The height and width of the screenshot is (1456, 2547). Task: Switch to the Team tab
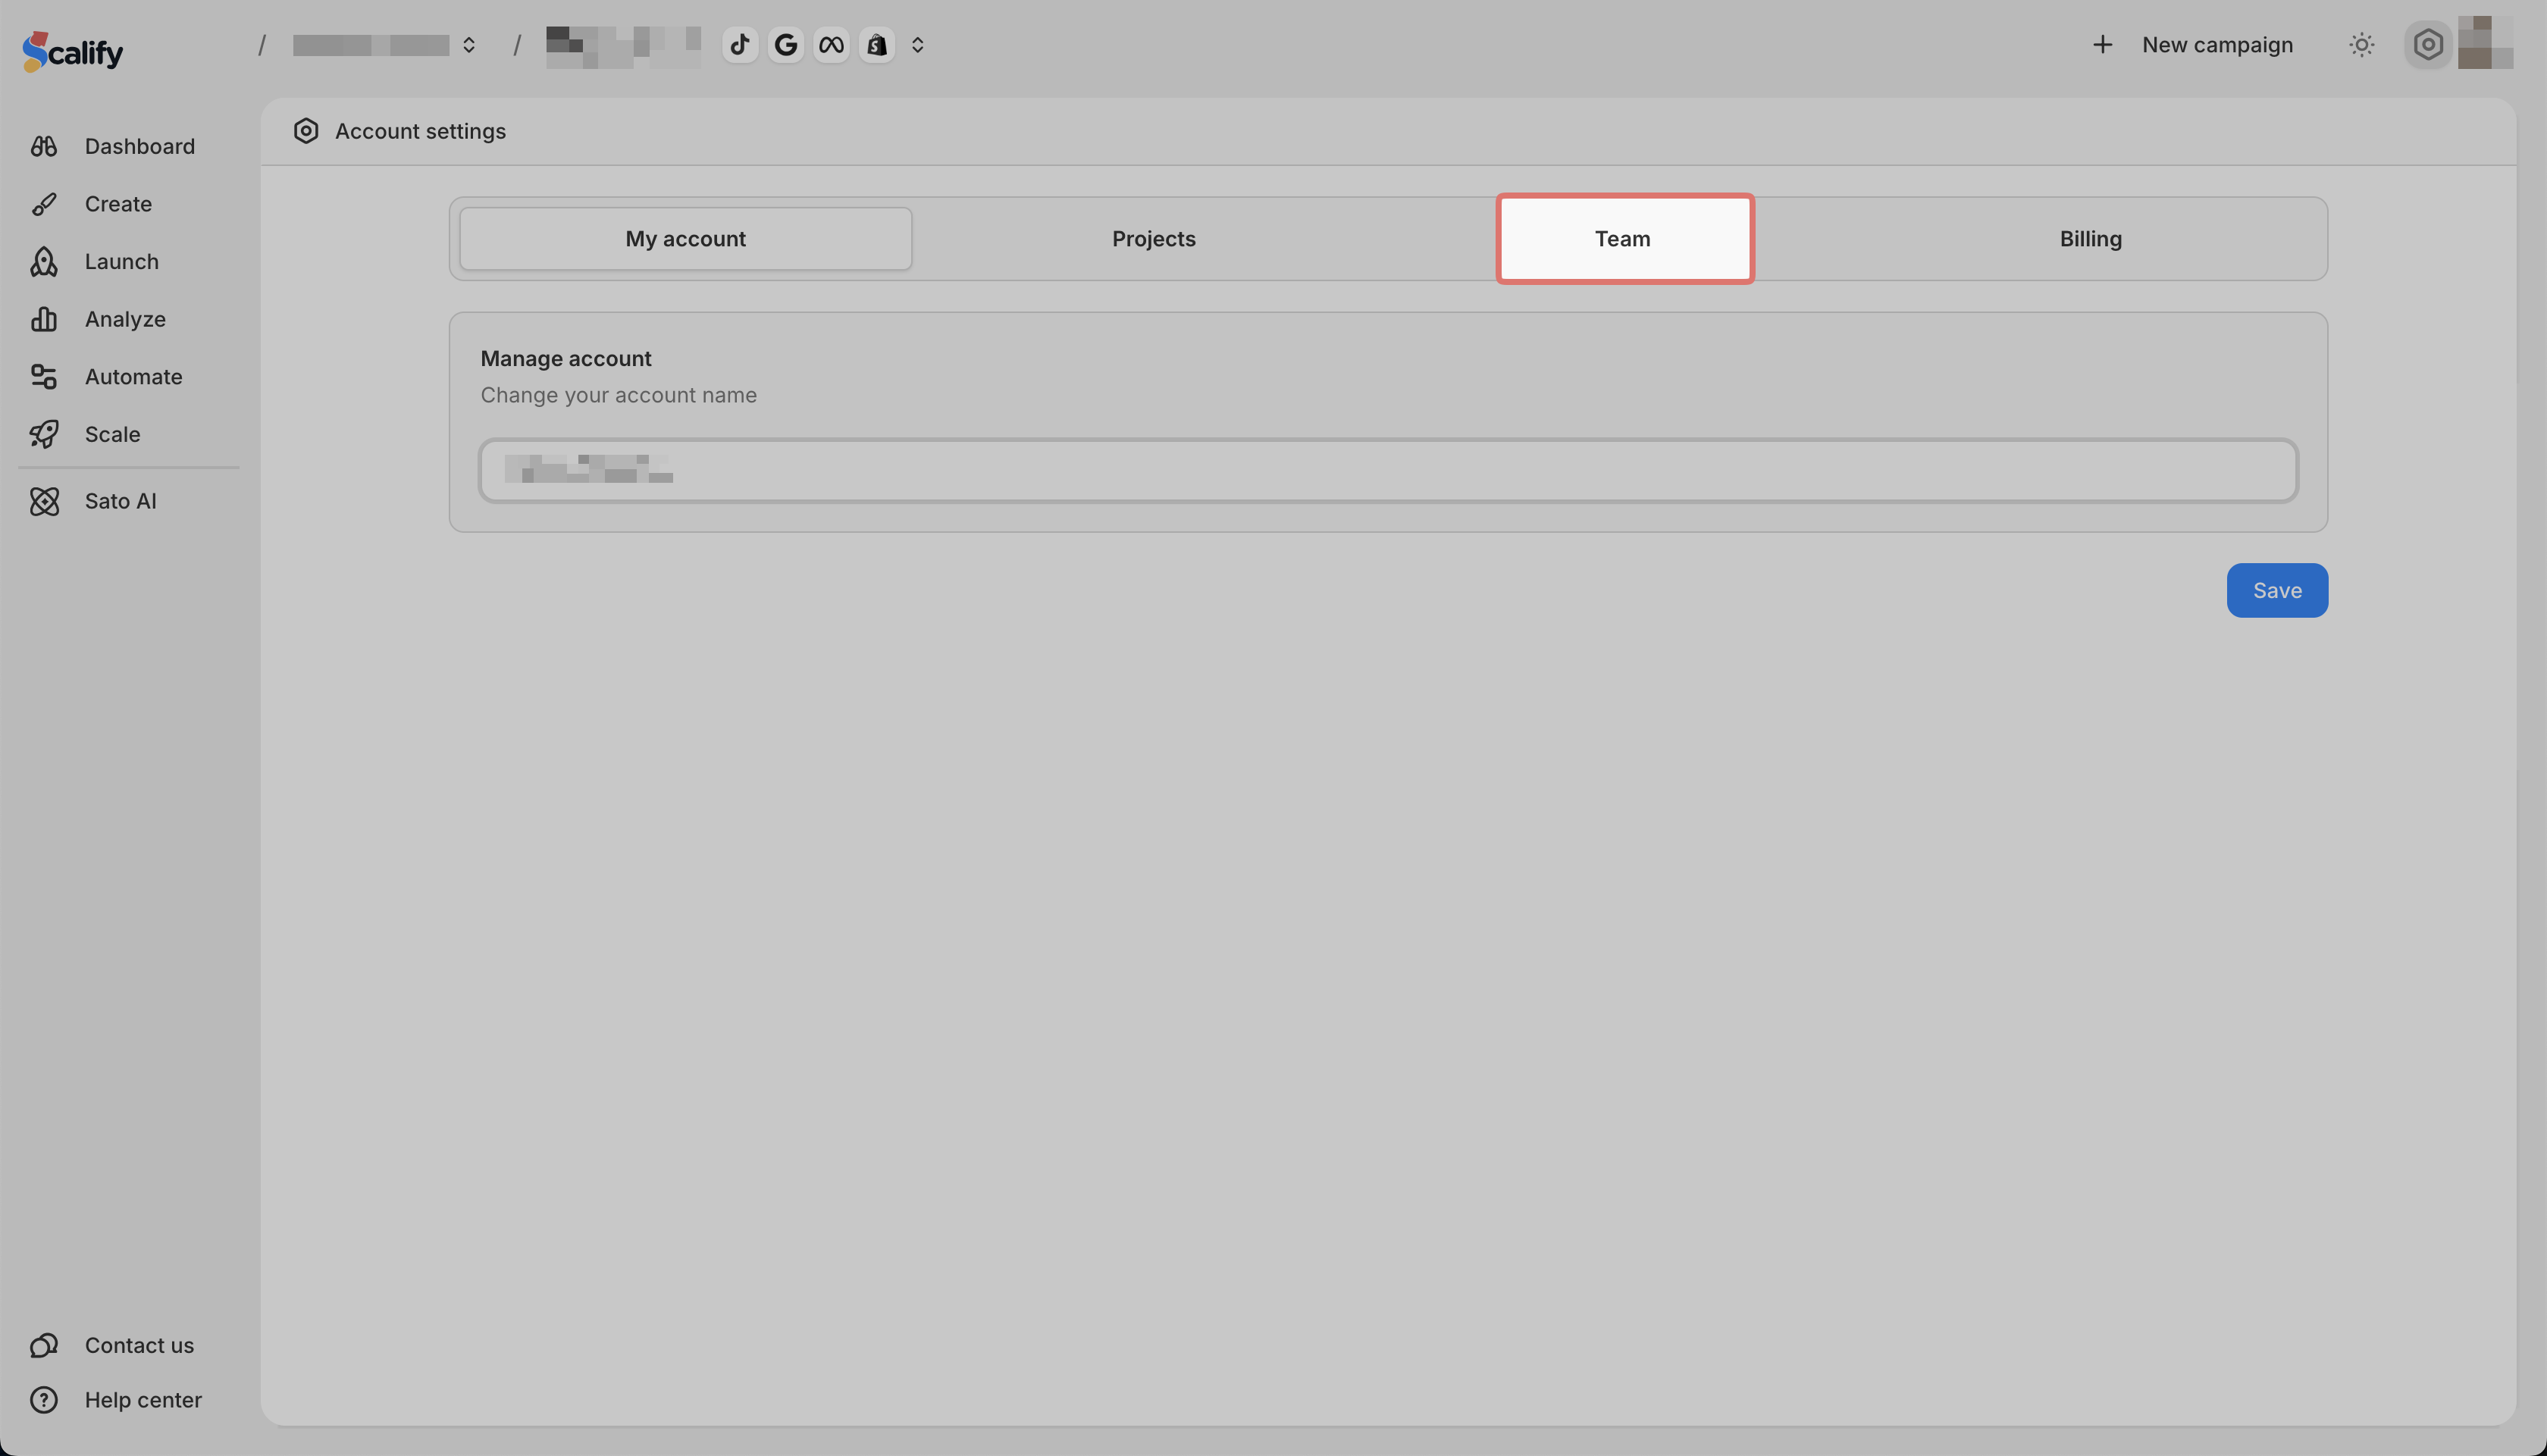[x=1623, y=239]
